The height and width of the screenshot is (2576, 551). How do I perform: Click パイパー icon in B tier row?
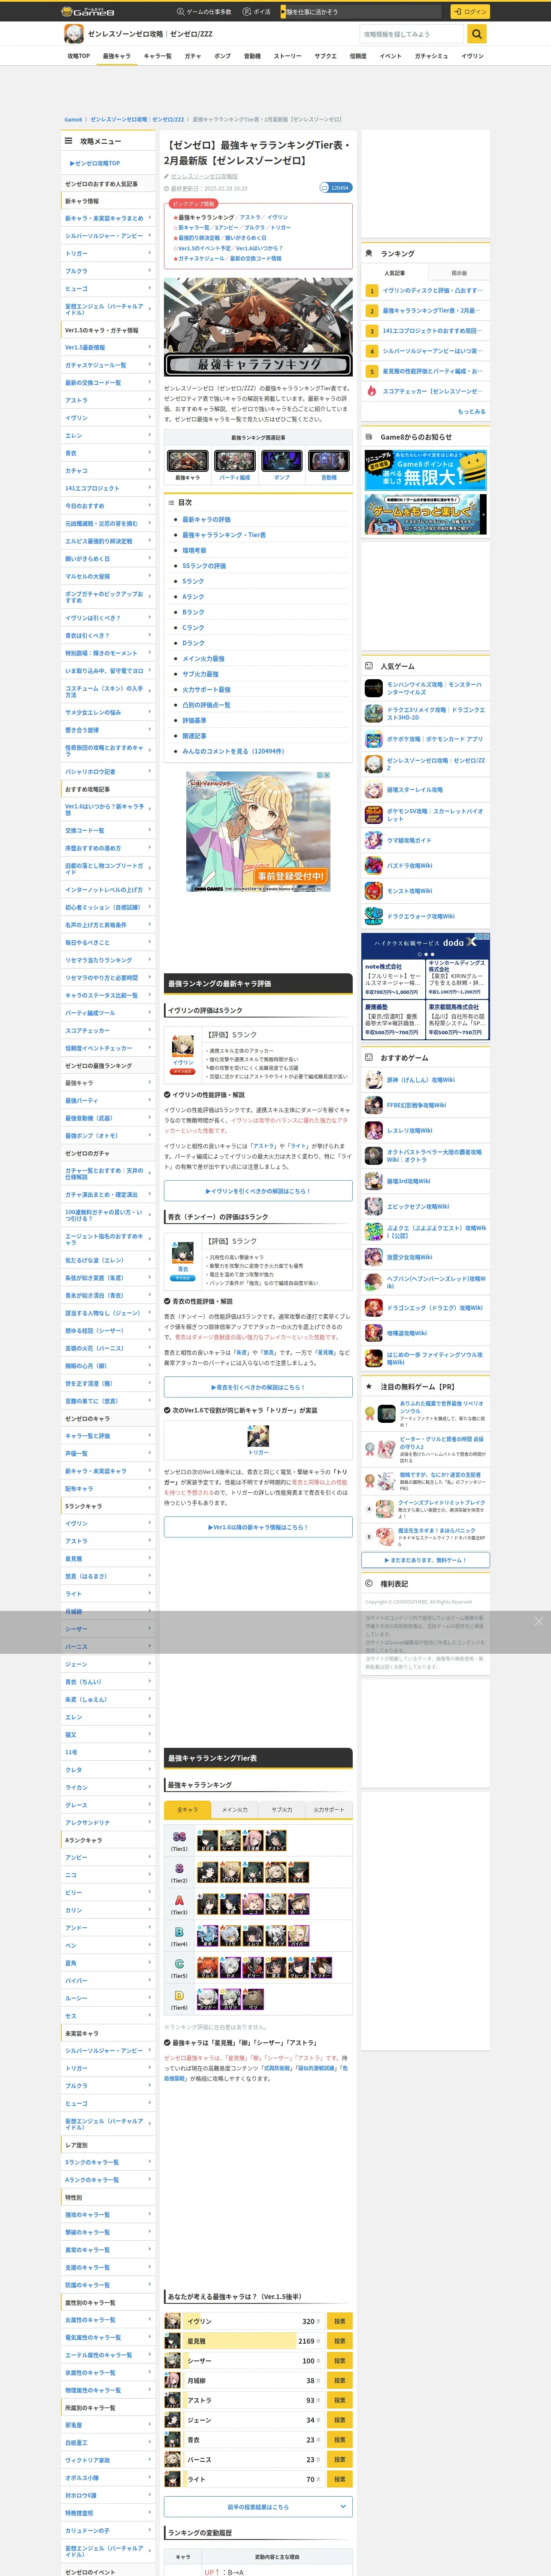coord(300,1936)
